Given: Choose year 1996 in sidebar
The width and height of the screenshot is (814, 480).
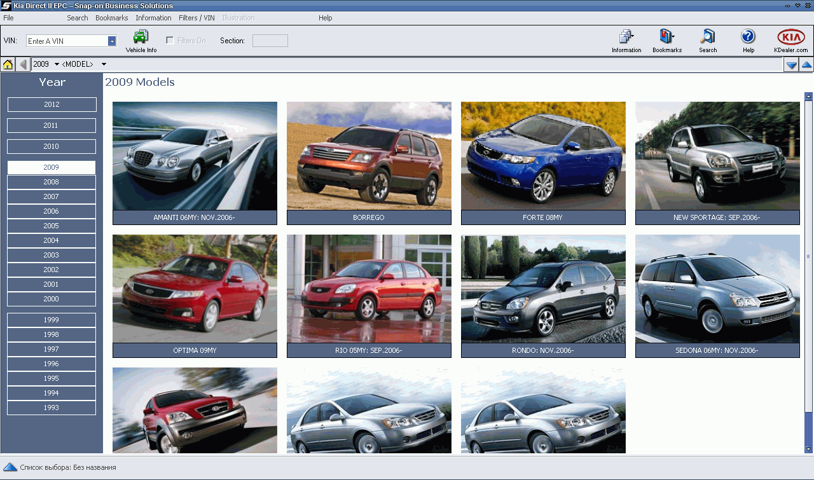Looking at the screenshot, I should click(52, 364).
